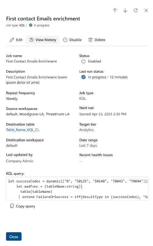Choose Delete in the toolbar
The height and width of the screenshot is (246, 153).
coord(97,40)
